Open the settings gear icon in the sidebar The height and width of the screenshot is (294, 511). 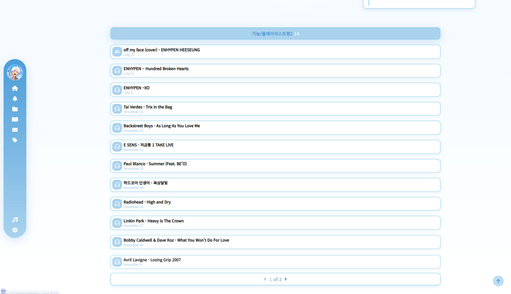15,230
